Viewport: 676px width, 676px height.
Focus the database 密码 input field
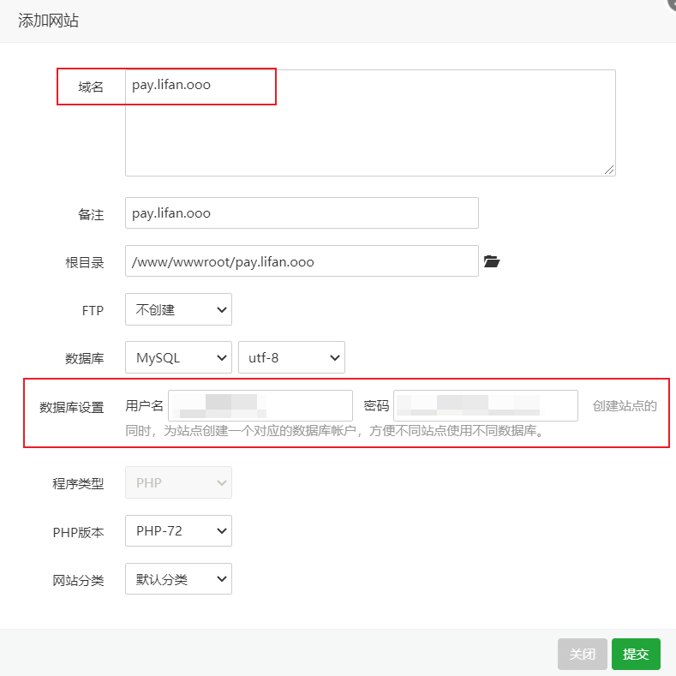[x=485, y=405]
